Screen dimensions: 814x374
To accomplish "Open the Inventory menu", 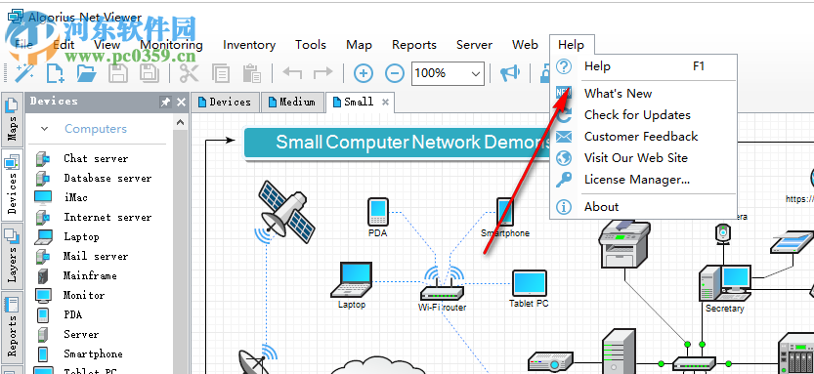I will 249,45.
